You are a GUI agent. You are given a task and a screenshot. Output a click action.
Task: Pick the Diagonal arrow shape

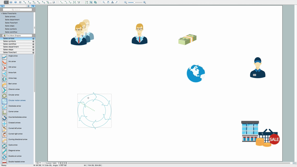click(x=4, y=151)
